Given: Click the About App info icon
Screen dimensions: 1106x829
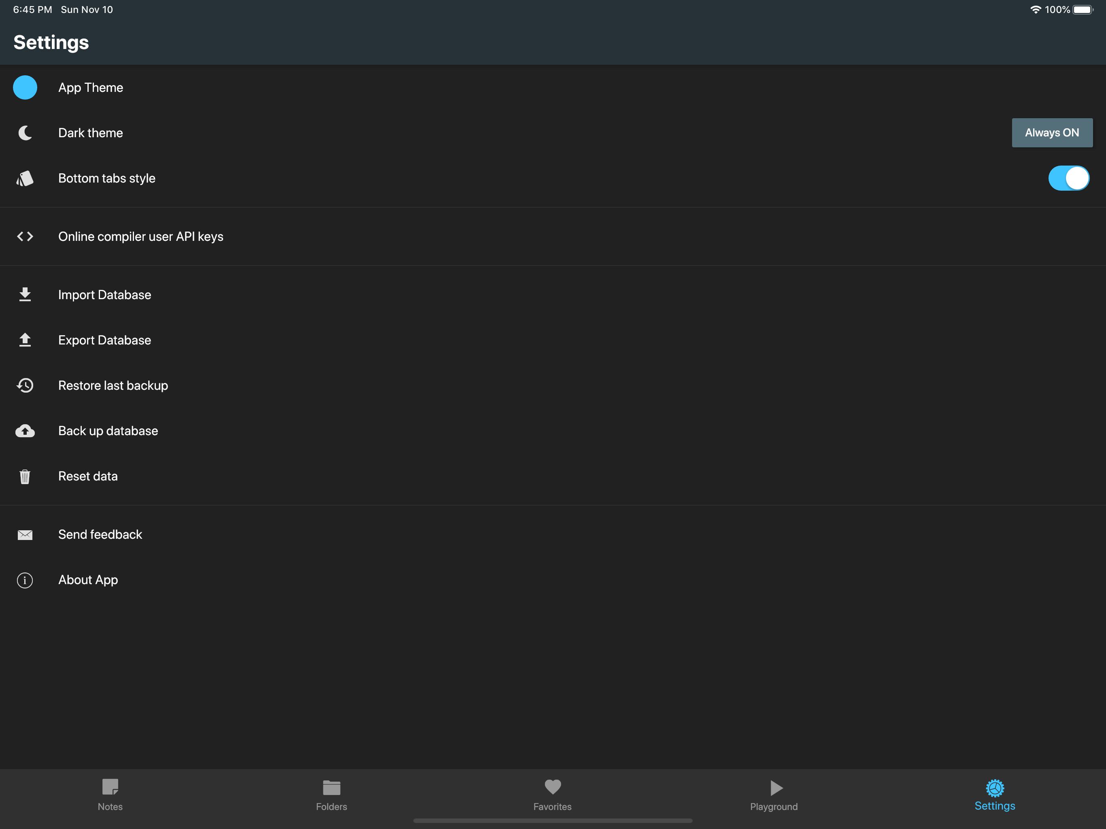Looking at the screenshot, I should click(25, 580).
